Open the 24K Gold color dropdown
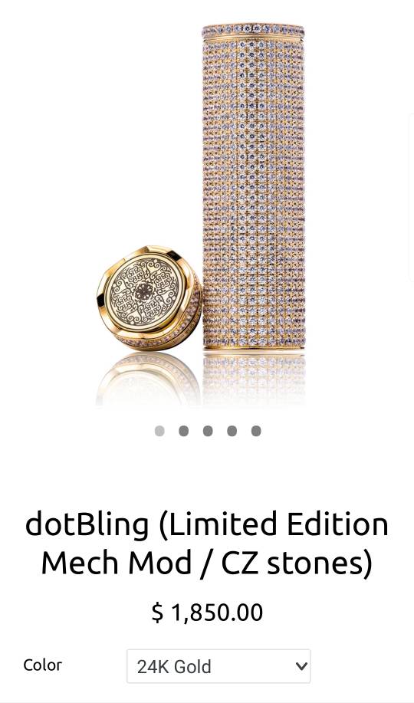The width and height of the screenshot is (414, 703). tap(219, 666)
